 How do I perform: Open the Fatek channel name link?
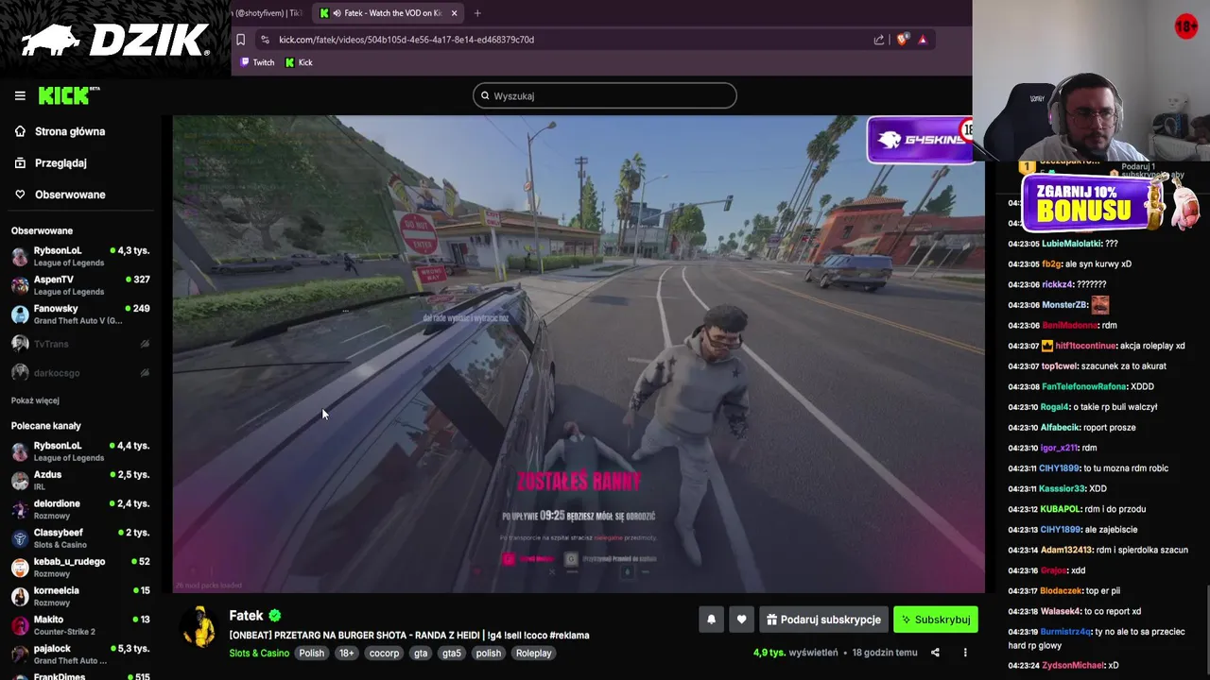coord(246,615)
